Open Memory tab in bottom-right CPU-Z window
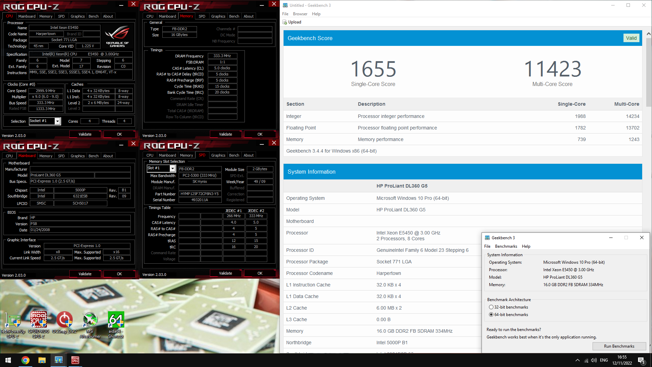 [x=186, y=155]
